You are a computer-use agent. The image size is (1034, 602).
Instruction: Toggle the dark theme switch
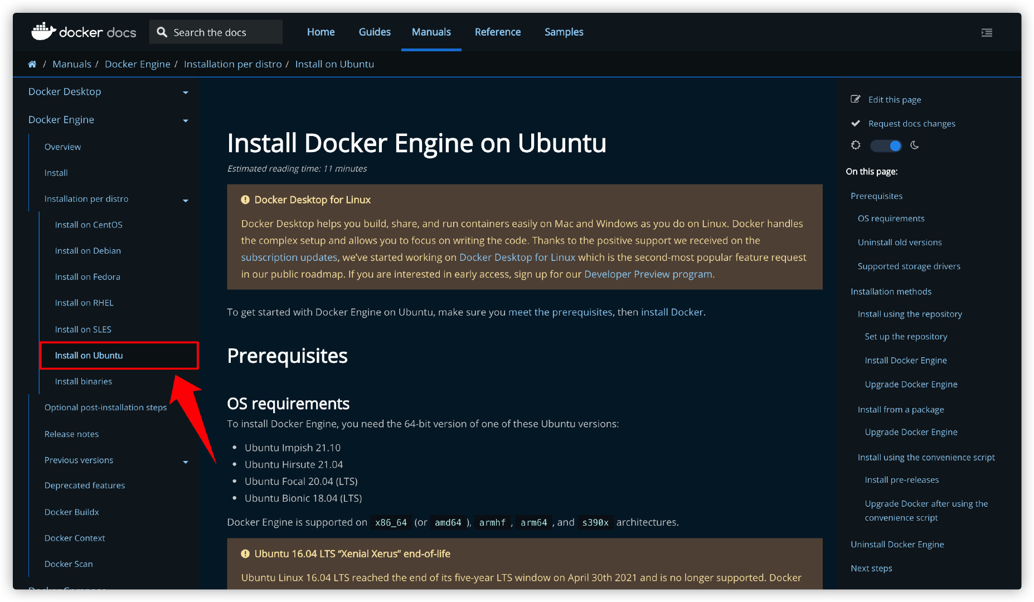click(x=886, y=145)
